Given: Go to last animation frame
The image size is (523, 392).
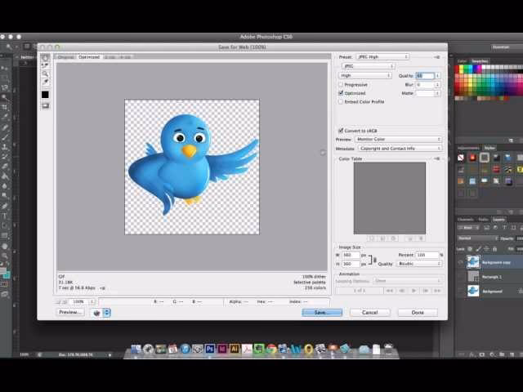Looking at the screenshot, I should 437,291.
